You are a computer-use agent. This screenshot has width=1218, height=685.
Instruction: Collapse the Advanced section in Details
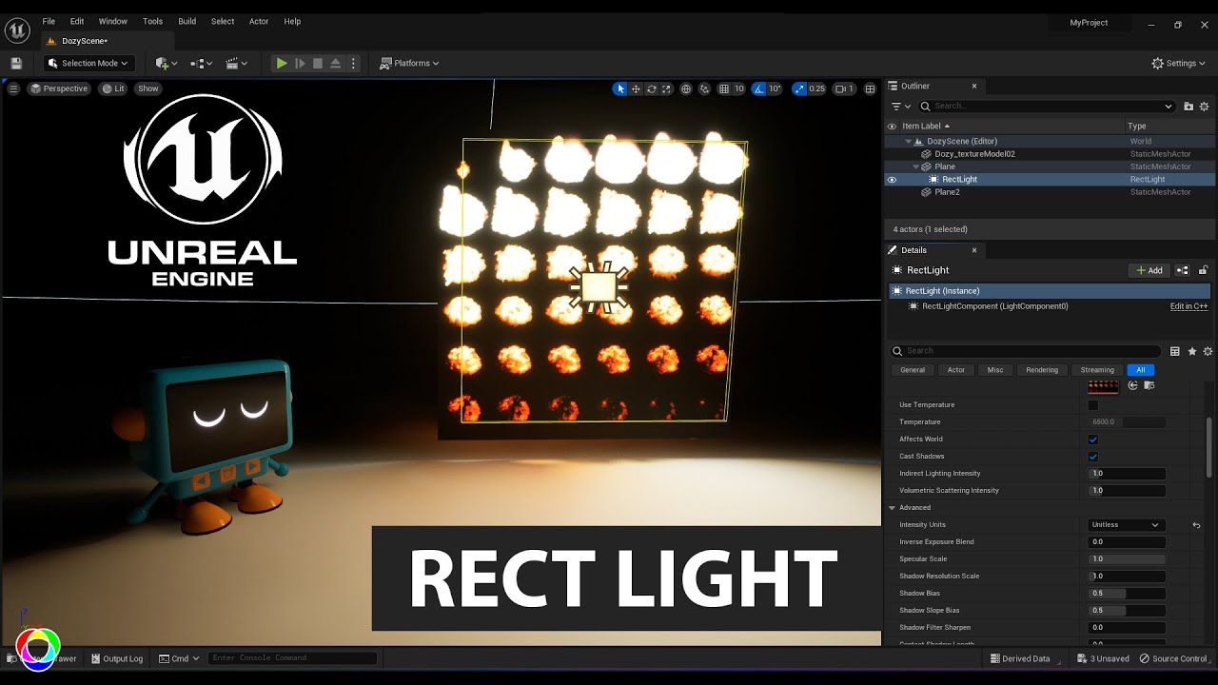[893, 507]
